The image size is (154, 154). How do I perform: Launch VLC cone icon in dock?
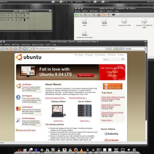pyautogui.click(x=81, y=150)
